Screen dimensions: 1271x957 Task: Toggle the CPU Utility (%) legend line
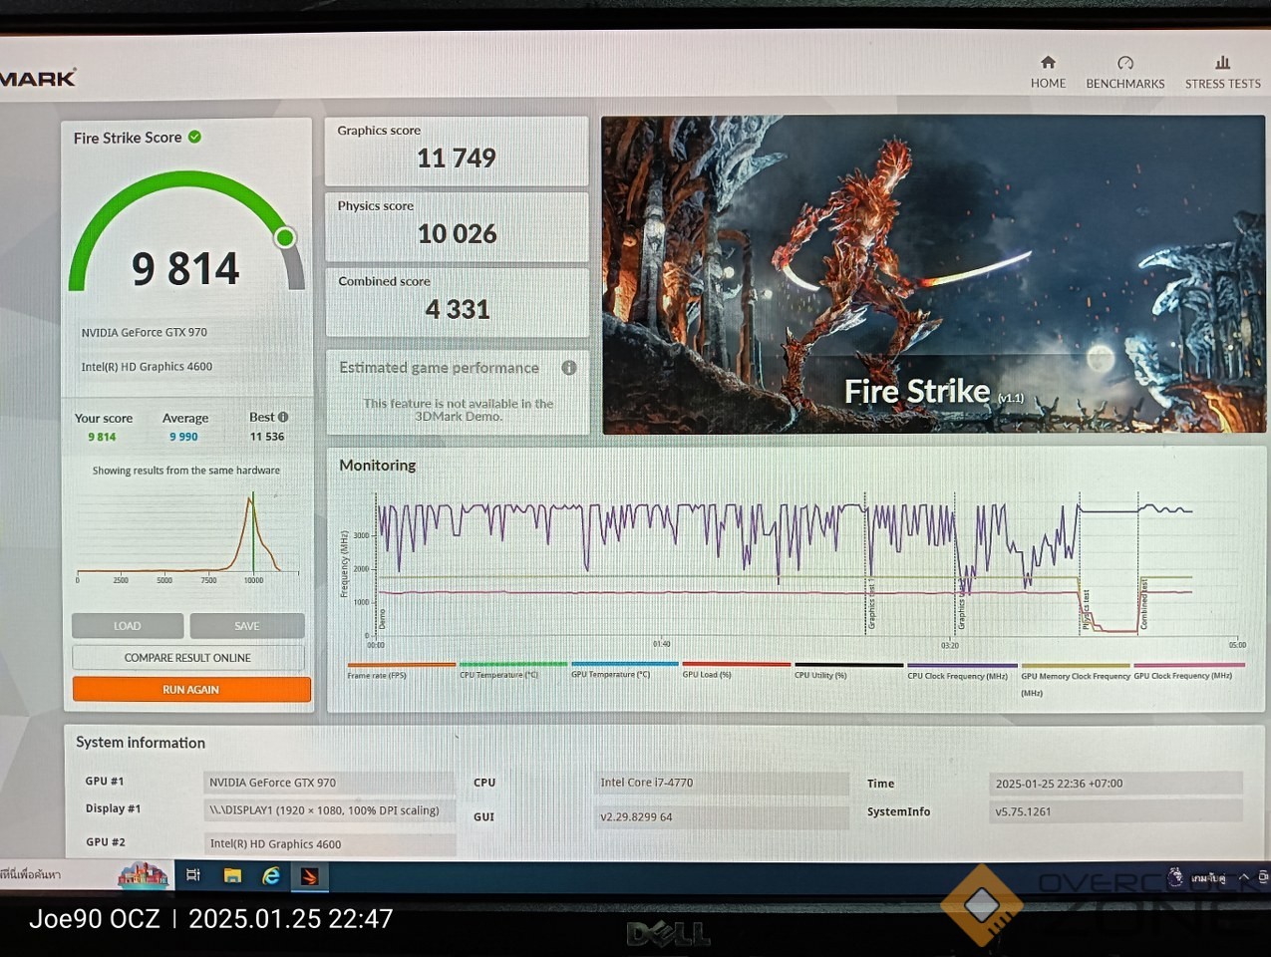tap(848, 670)
